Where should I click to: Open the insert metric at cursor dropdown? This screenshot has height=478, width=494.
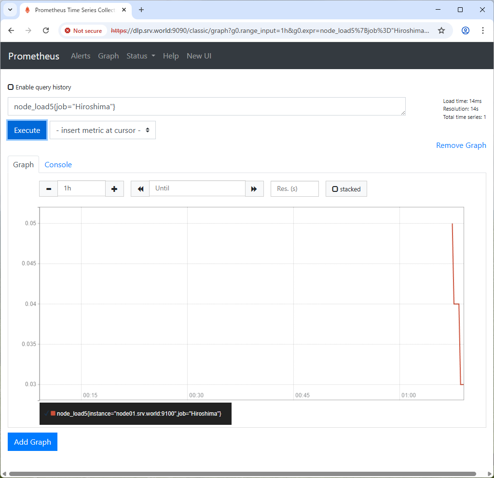coord(103,130)
